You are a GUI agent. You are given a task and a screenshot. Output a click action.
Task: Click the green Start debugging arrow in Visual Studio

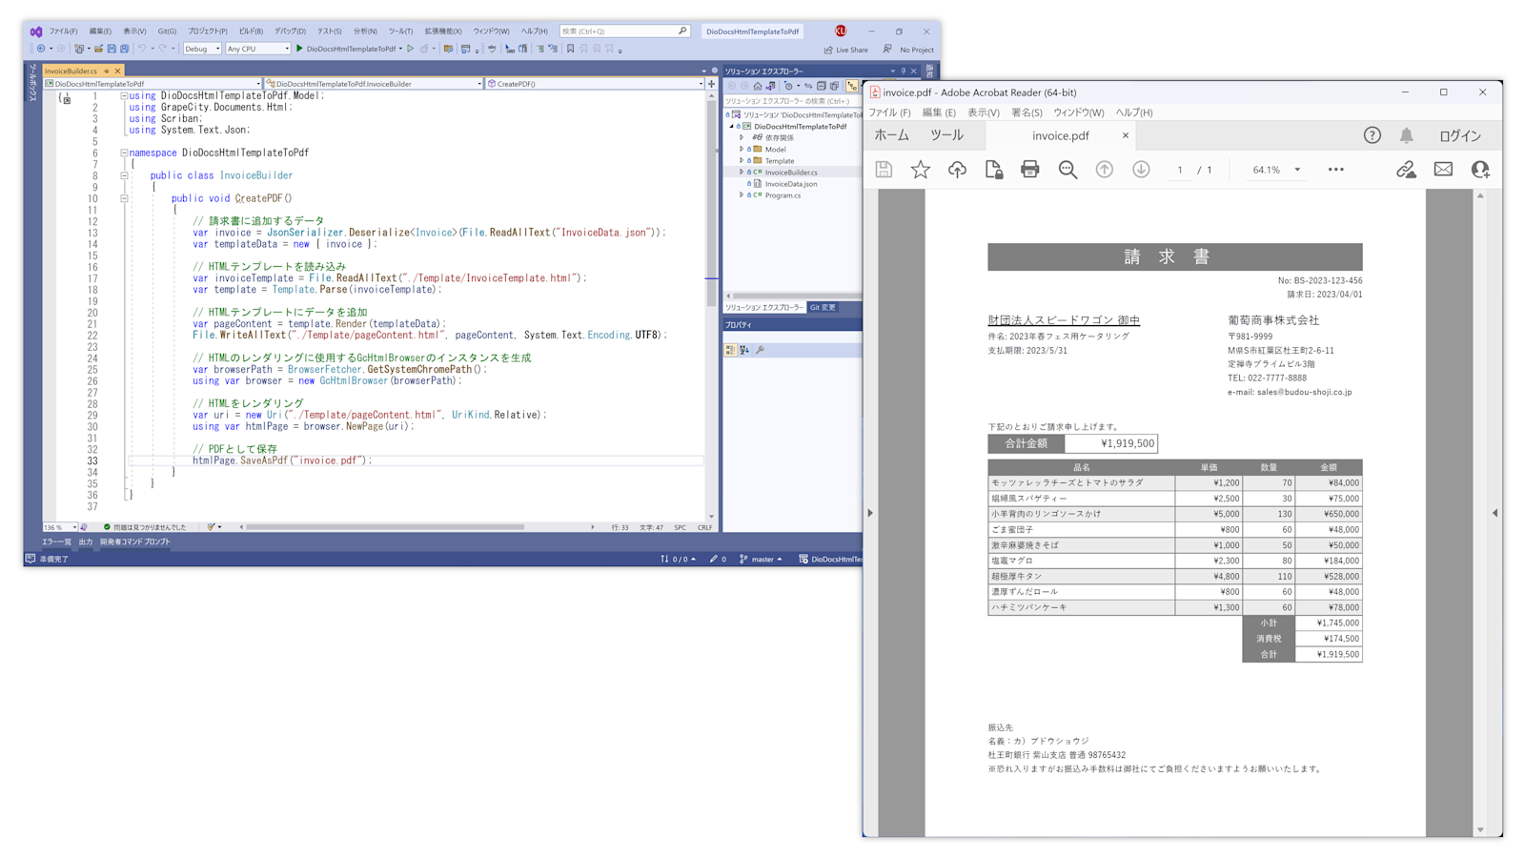click(299, 49)
